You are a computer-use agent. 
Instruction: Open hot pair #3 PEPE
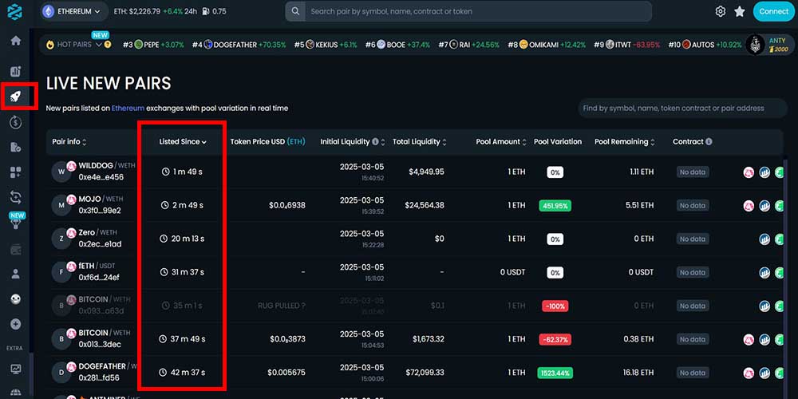pyautogui.click(x=153, y=45)
